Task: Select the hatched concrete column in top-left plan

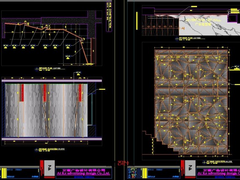Action: [x=92, y=23]
